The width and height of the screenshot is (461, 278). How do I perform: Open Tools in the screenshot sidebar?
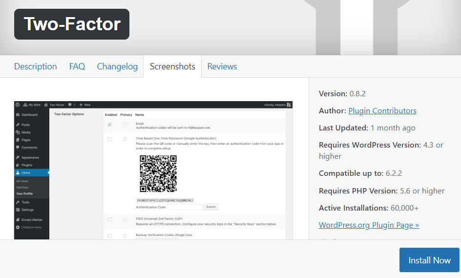coord(22,202)
